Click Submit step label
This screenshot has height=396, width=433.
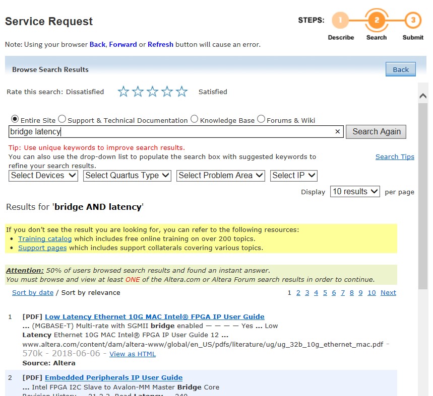[x=413, y=37]
